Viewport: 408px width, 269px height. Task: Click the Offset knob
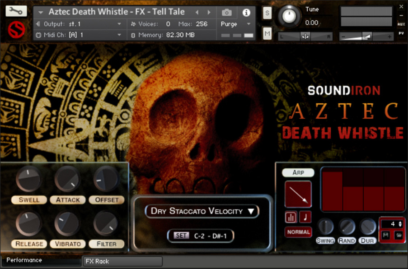point(106,179)
